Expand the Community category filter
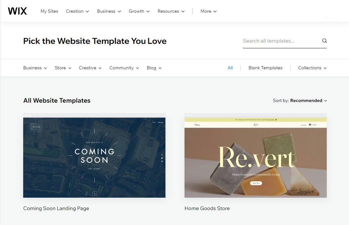Screen dimensions: 349x225 click(124, 68)
